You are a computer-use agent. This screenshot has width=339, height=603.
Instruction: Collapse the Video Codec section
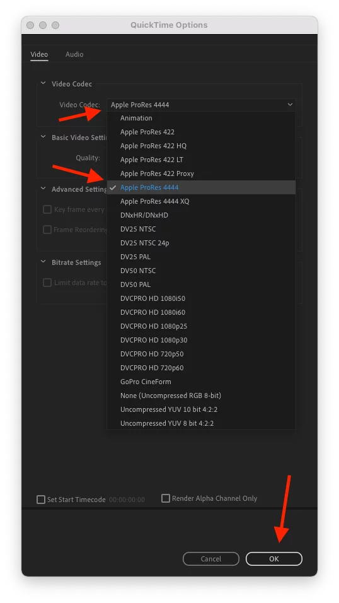coord(43,83)
